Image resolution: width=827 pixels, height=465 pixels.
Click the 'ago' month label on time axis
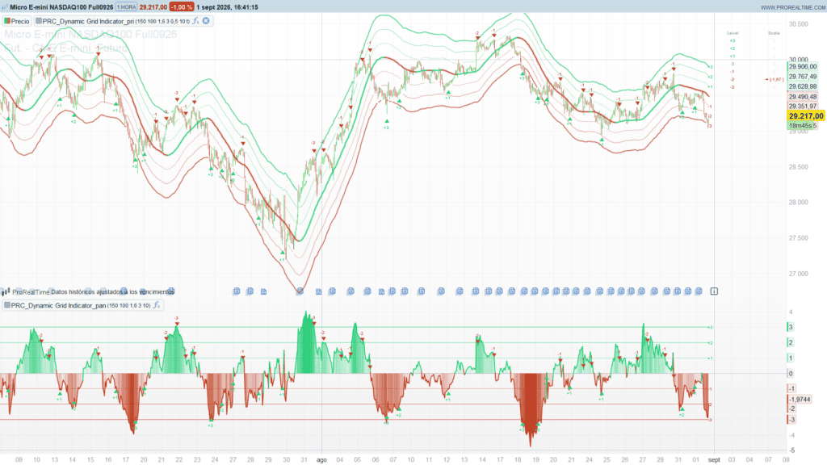[x=321, y=460]
